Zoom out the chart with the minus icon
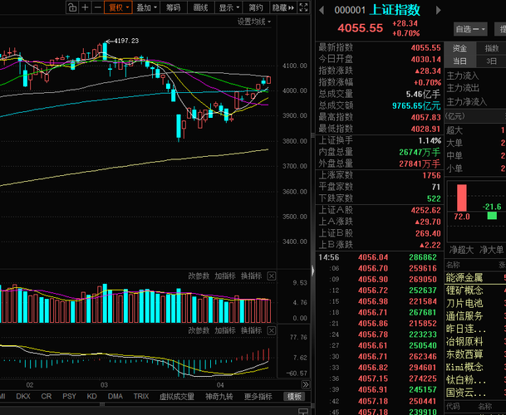 click(x=98, y=7)
